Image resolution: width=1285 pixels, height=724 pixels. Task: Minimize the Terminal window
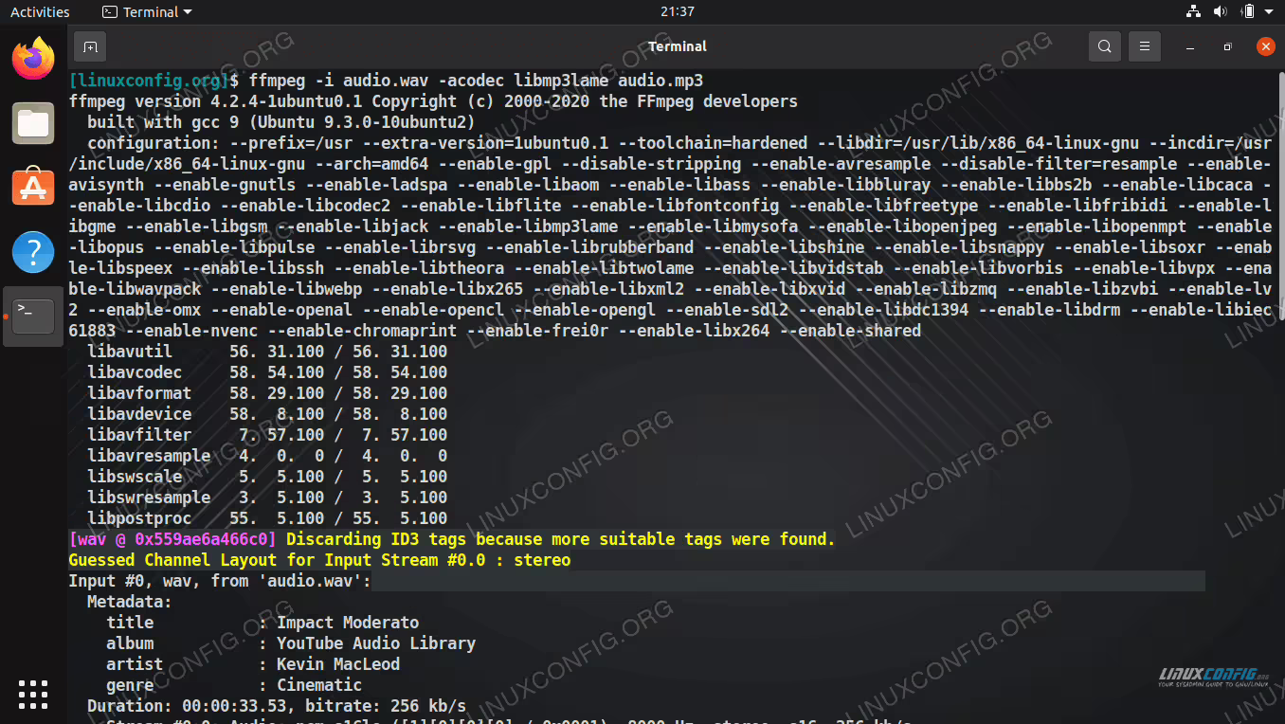click(x=1190, y=46)
